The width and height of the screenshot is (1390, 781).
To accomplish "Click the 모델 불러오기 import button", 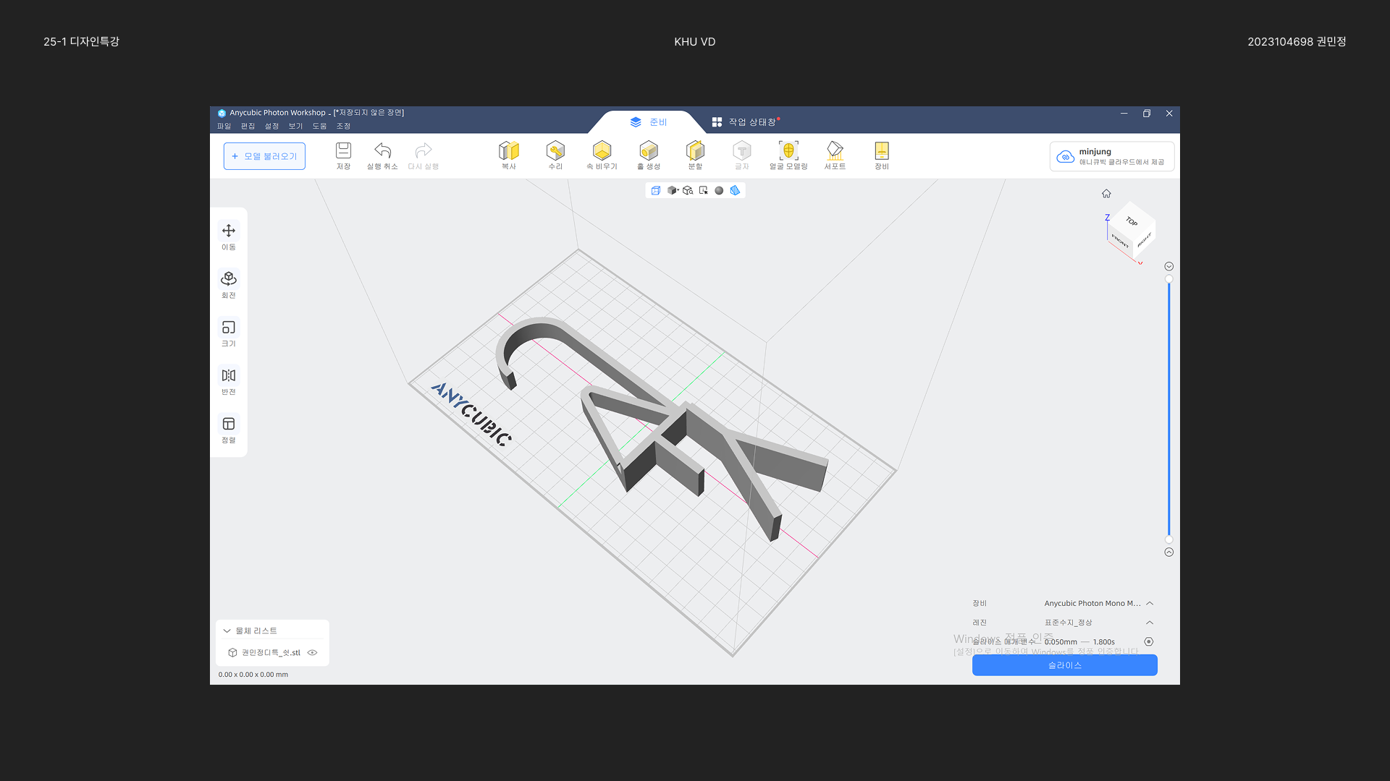I will click(264, 156).
